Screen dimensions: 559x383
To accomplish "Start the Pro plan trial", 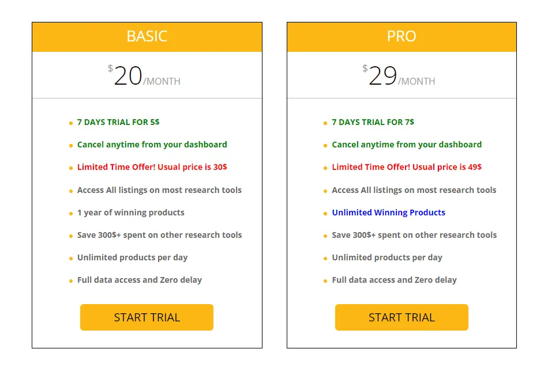I will (402, 317).
